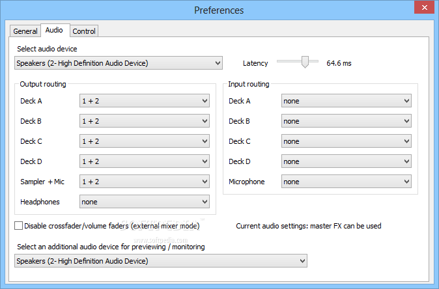
Task: Click the Latency label
Action: click(255, 63)
